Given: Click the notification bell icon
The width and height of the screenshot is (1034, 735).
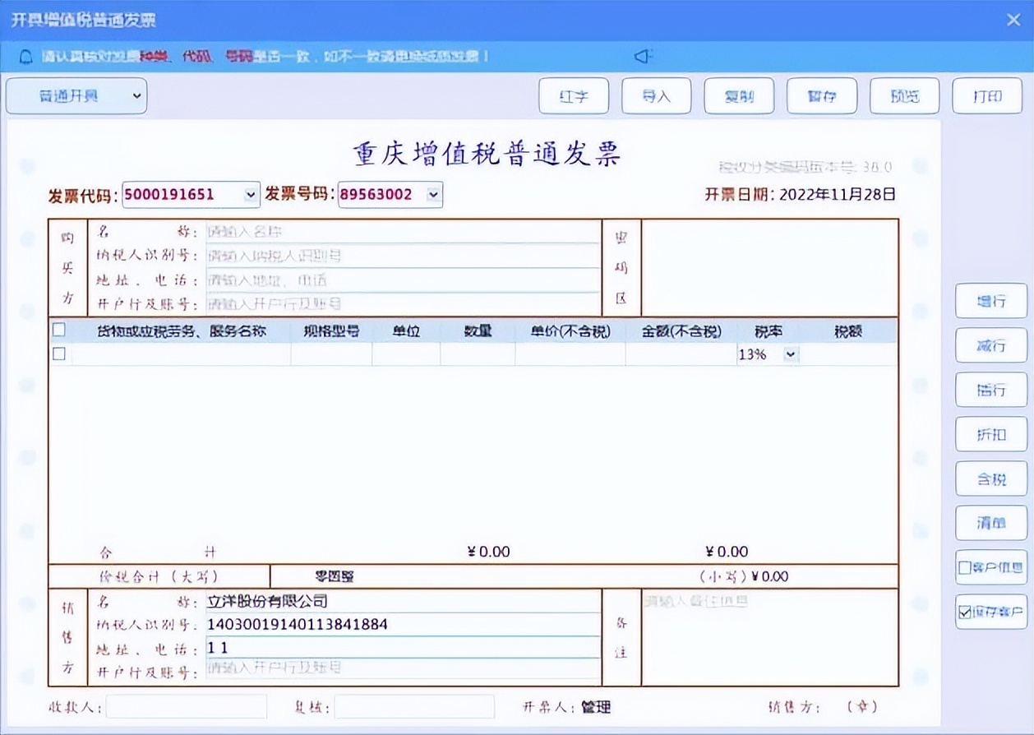Looking at the screenshot, I should click(25, 57).
